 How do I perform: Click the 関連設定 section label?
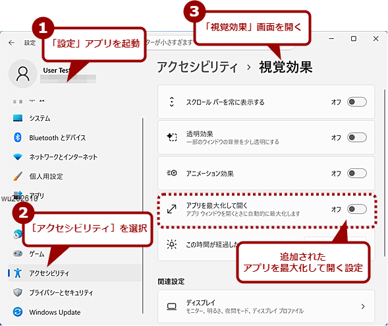tap(171, 282)
